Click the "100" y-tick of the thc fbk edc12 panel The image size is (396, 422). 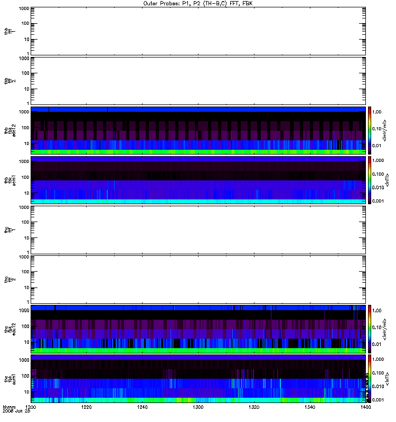(x=25, y=326)
